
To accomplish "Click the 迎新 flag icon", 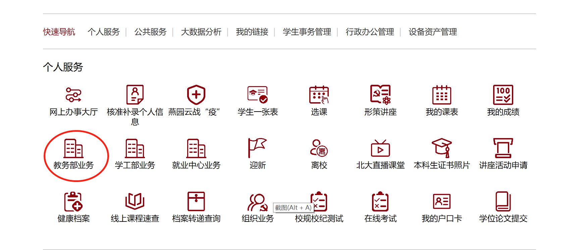I will click(x=257, y=148).
